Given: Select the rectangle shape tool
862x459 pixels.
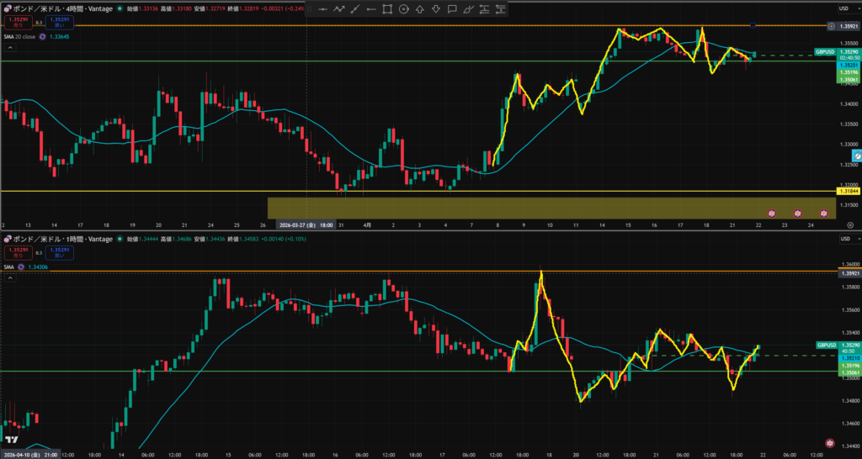Looking at the screenshot, I should (x=387, y=10).
